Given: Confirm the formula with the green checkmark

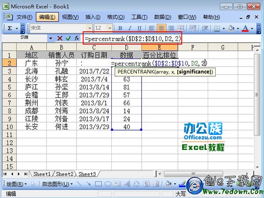Looking at the screenshot, I should pyautogui.click(x=68, y=38).
